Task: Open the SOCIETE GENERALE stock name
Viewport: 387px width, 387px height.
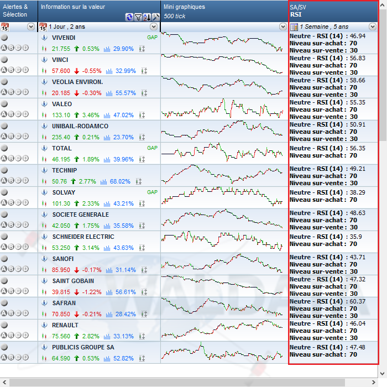Action: coord(81,215)
